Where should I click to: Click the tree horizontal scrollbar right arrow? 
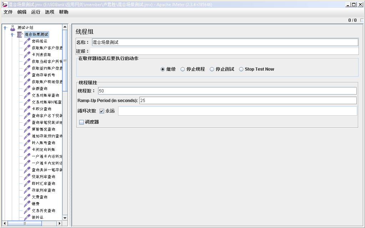point(60,223)
